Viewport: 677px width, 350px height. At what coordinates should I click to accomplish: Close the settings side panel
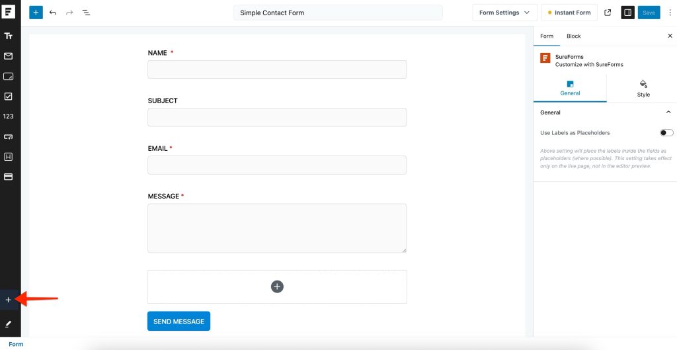pos(670,36)
